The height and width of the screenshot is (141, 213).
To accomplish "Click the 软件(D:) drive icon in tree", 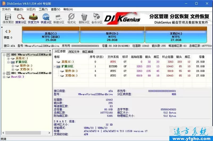I will (17, 66).
